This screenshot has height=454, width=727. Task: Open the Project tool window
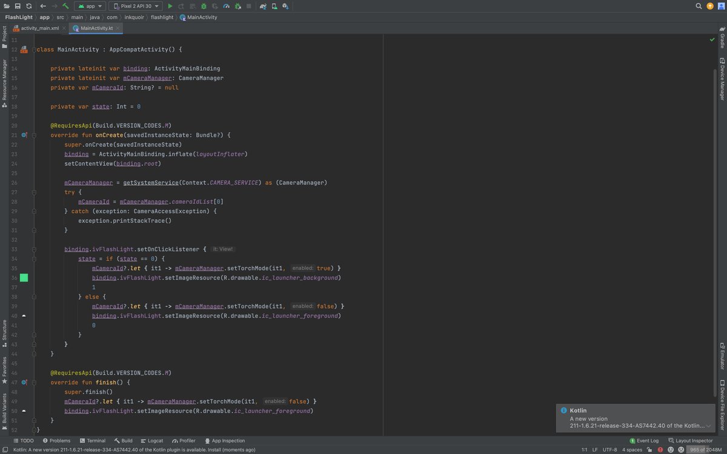click(x=4, y=36)
